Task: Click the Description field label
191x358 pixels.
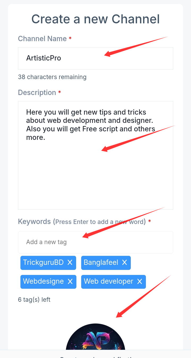Action: (x=37, y=93)
